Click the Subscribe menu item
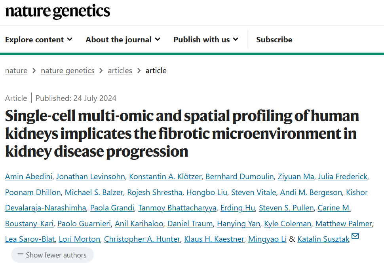384x267 pixels. point(274,40)
